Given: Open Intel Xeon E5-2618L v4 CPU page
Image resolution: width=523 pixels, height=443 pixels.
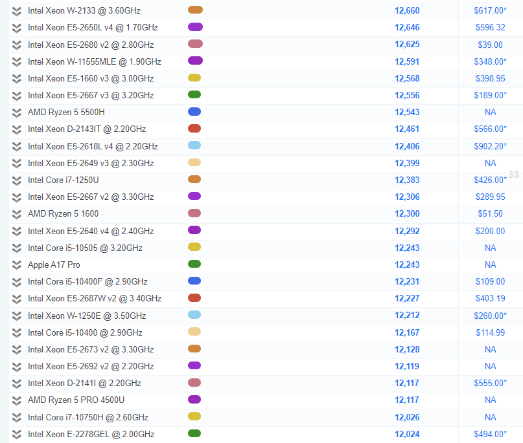Looking at the screenshot, I should (93, 146).
